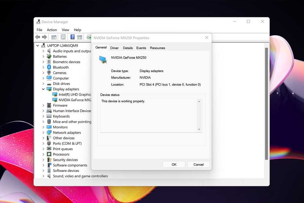Click the Show/Hide Console Tree toolbar icon

(x=54, y=37)
